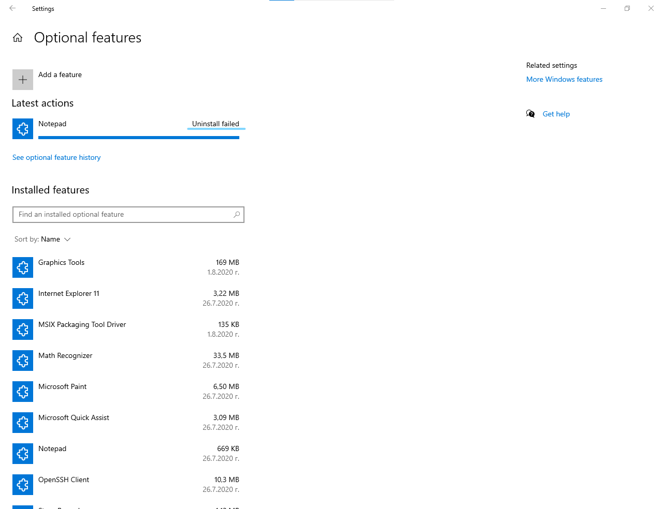Click the Optional features page title
Viewport: 663px width, 509px height.
[x=88, y=38]
